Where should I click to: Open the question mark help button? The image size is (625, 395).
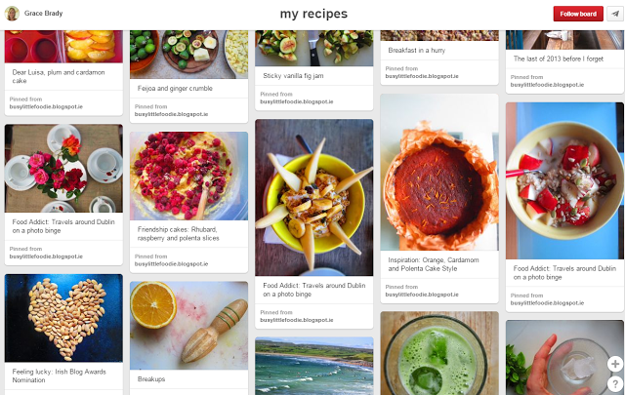point(615,384)
